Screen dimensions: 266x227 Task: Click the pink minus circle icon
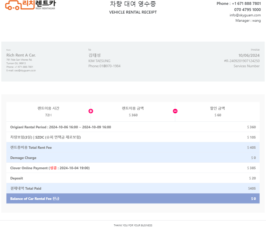175,111
